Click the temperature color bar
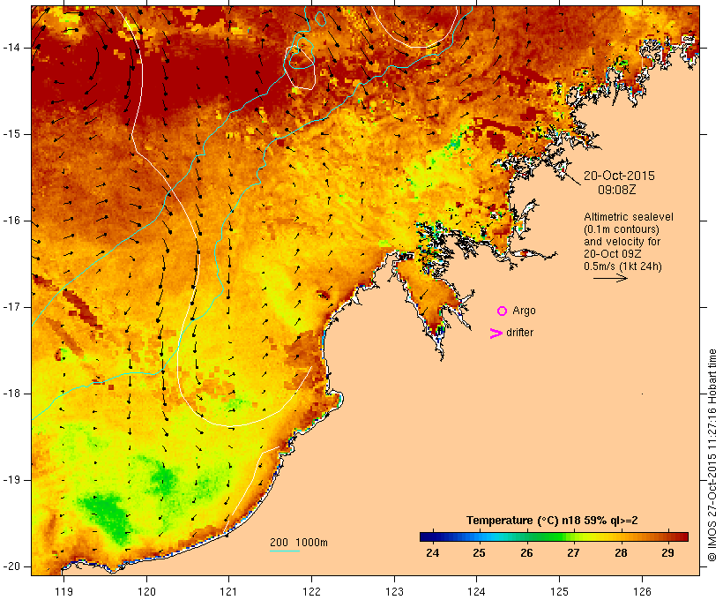Screen dimensions: 723x600 point(554,536)
